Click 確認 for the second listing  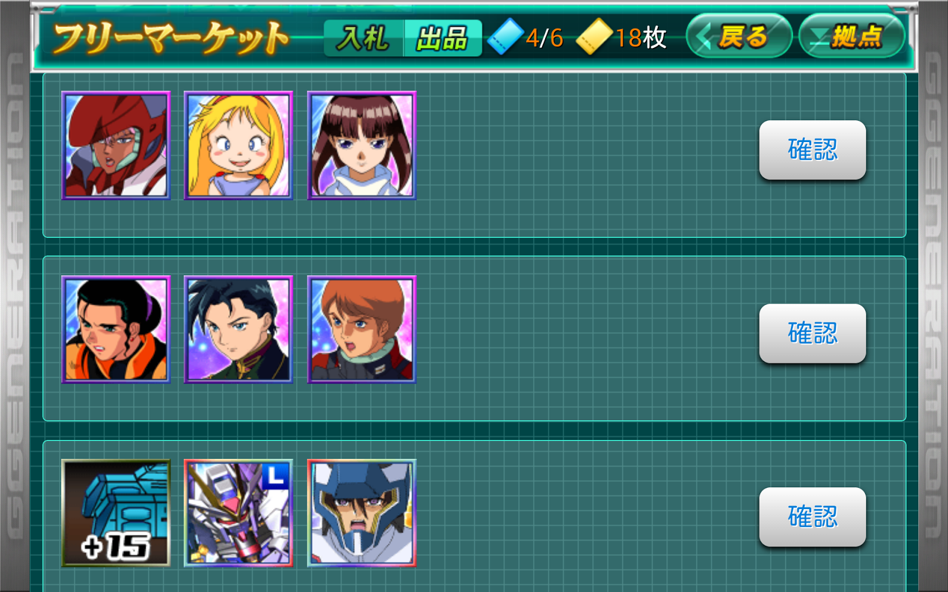812,333
